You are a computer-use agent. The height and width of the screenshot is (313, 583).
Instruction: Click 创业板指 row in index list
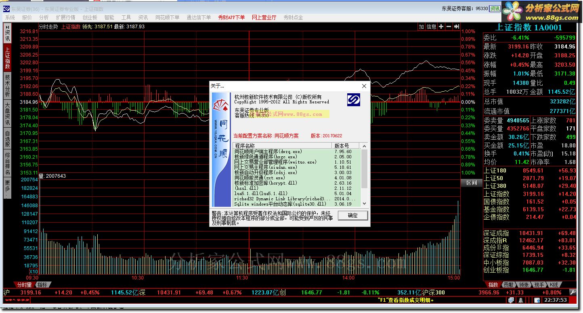pos(530,270)
